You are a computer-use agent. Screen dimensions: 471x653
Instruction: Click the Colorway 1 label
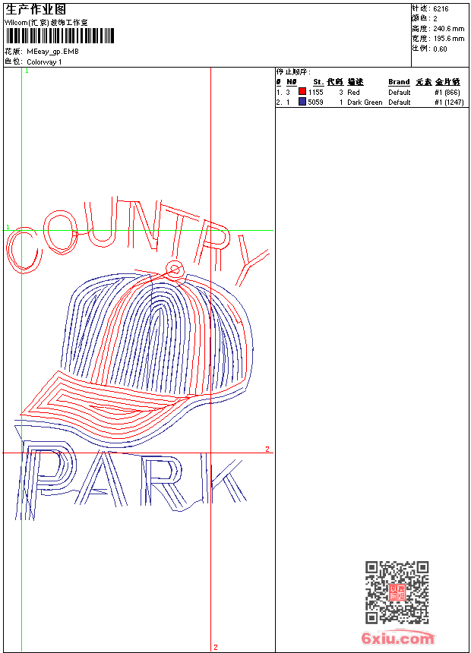44,62
